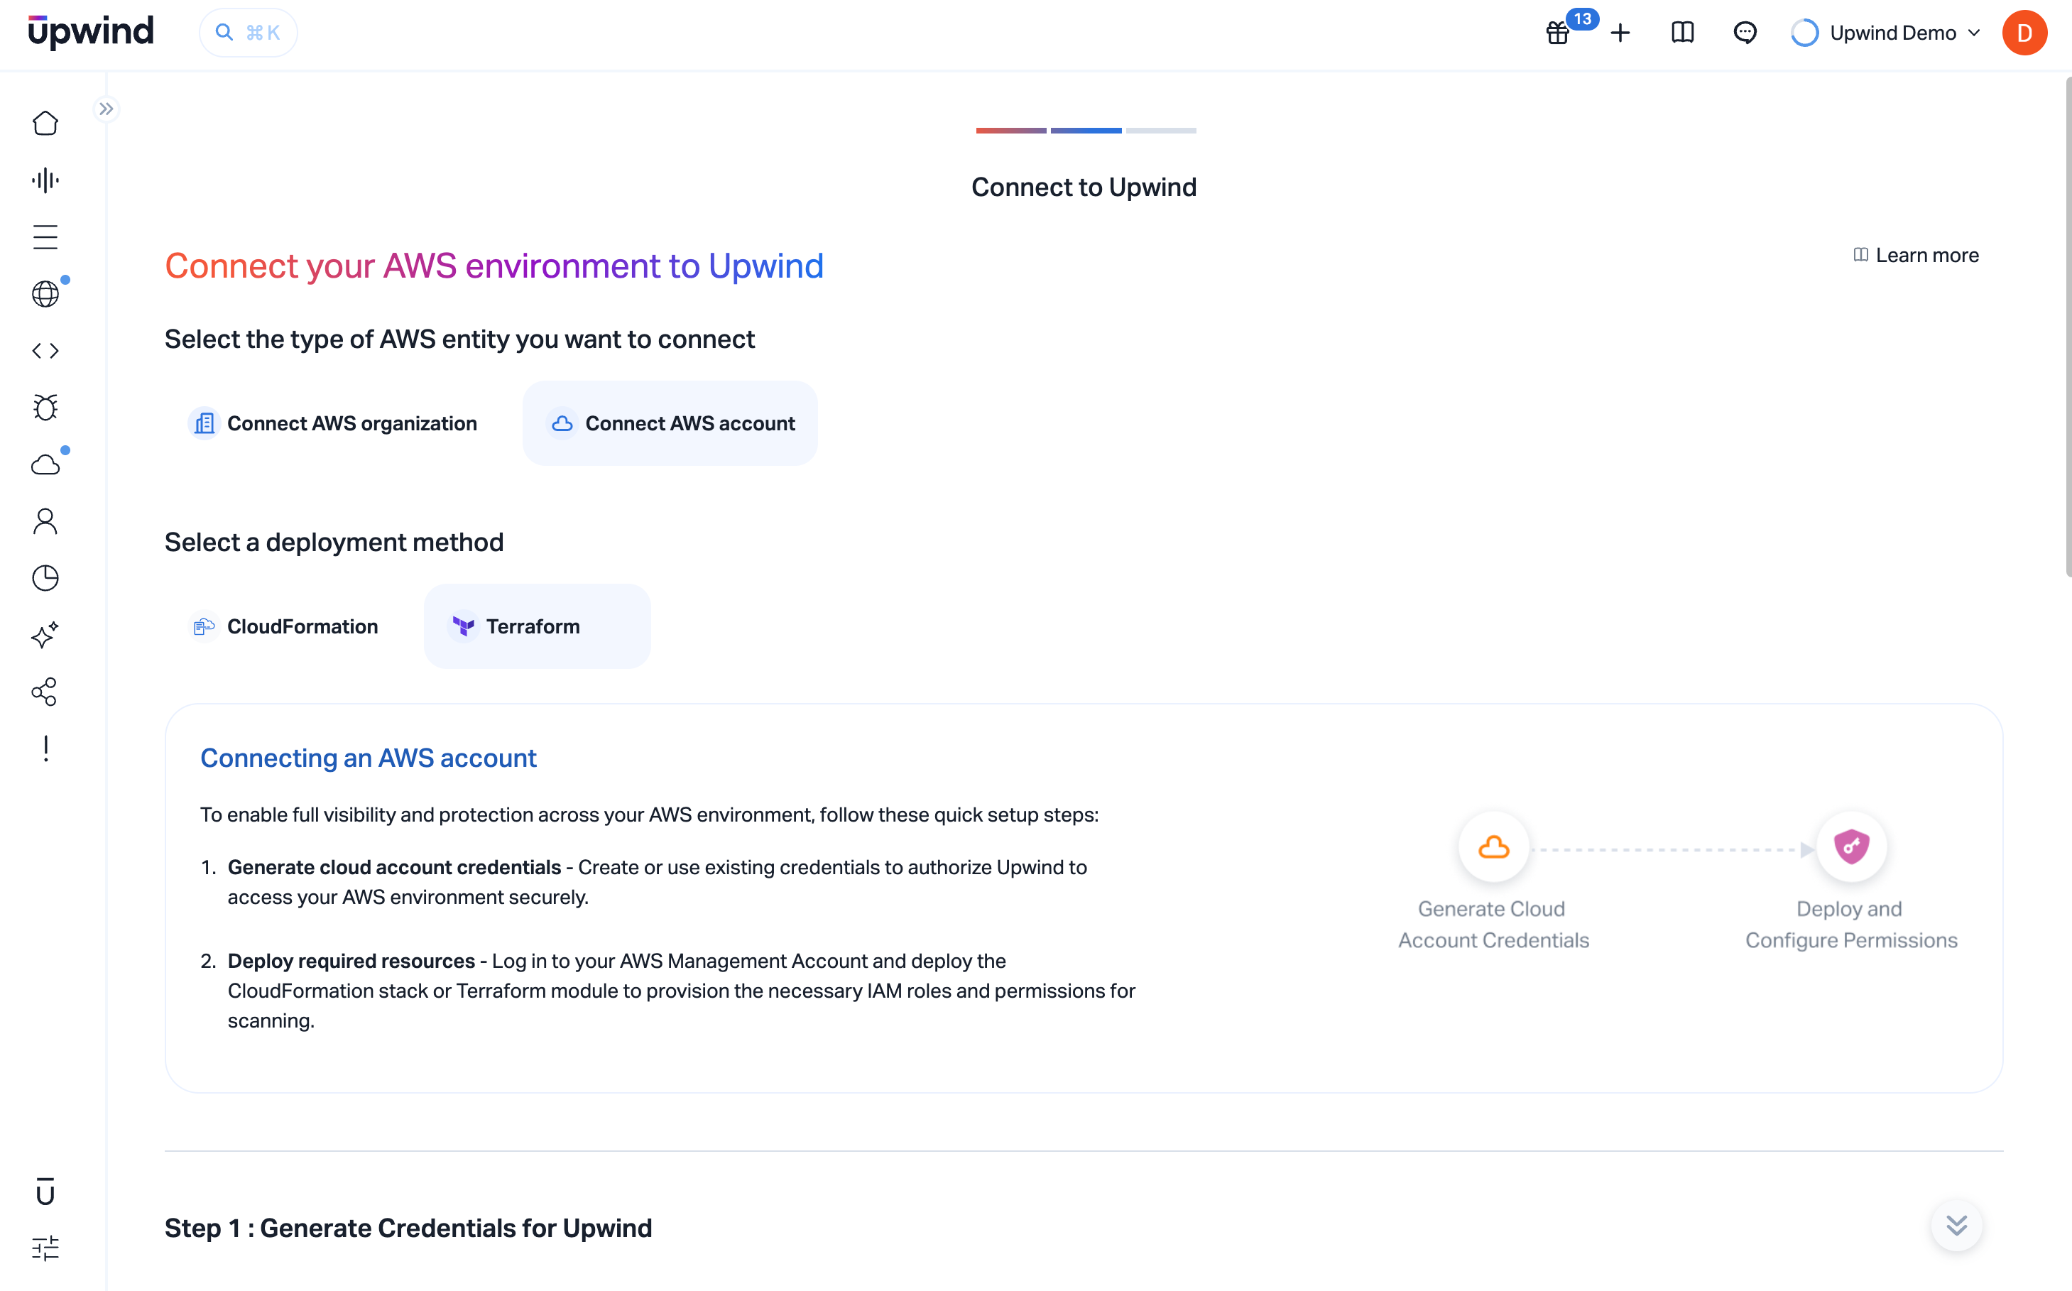Click the Deploy and Configure Permissions shield icon
2072x1291 pixels.
(x=1851, y=847)
